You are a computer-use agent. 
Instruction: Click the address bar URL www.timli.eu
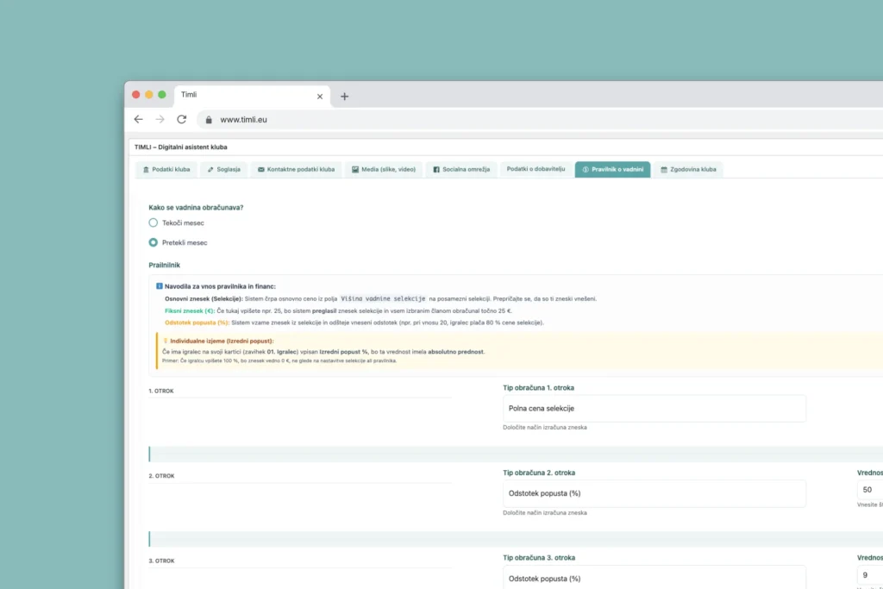pyautogui.click(x=243, y=120)
